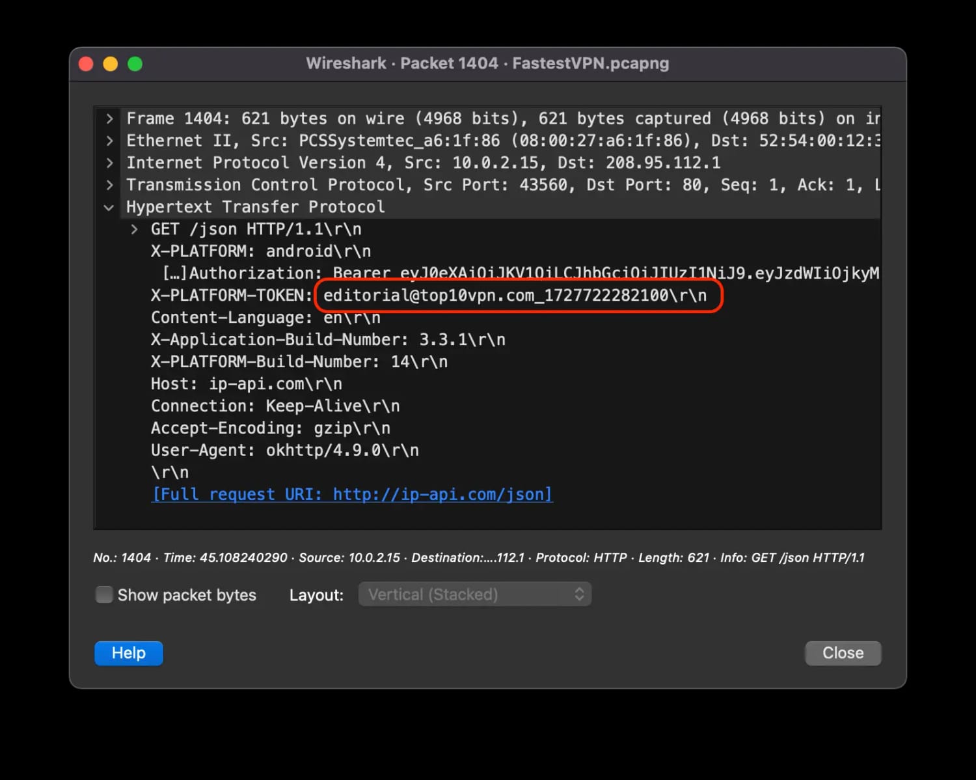This screenshot has width=976, height=780.
Task: Click the Ethernet II row text
Action: [503, 141]
